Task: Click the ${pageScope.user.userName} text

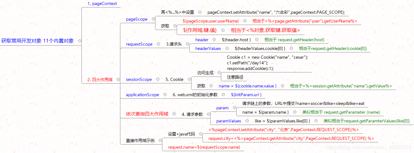Action: click(x=211, y=21)
